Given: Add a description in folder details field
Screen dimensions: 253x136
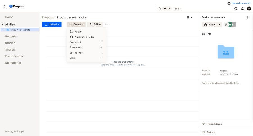Looking at the screenshot, I should (220, 83).
